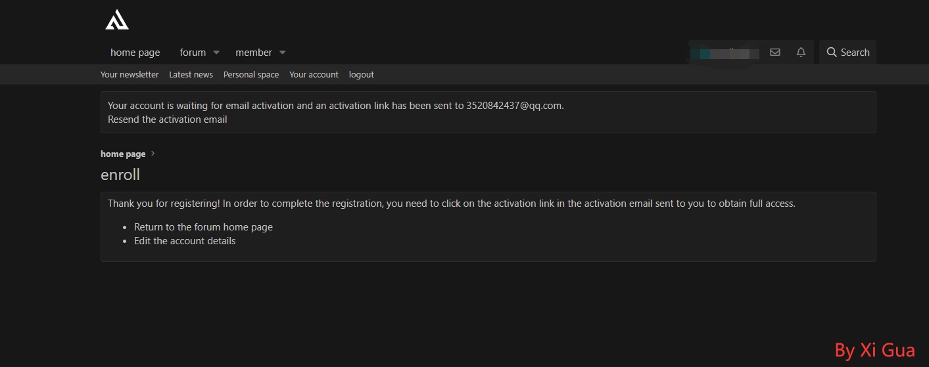Go to Your account

314,75
